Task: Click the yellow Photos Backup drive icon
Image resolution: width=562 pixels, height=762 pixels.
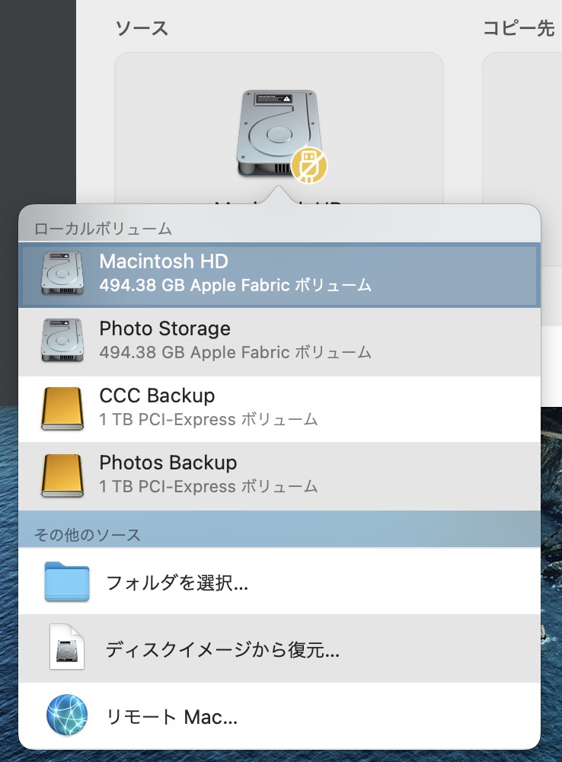Action: 62,475
